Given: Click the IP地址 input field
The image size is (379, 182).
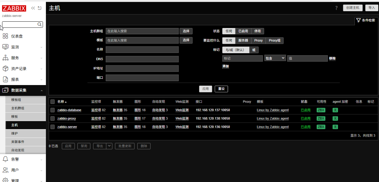Looking at the screenshot, I should pyautogui.click(x=142, y=69).
